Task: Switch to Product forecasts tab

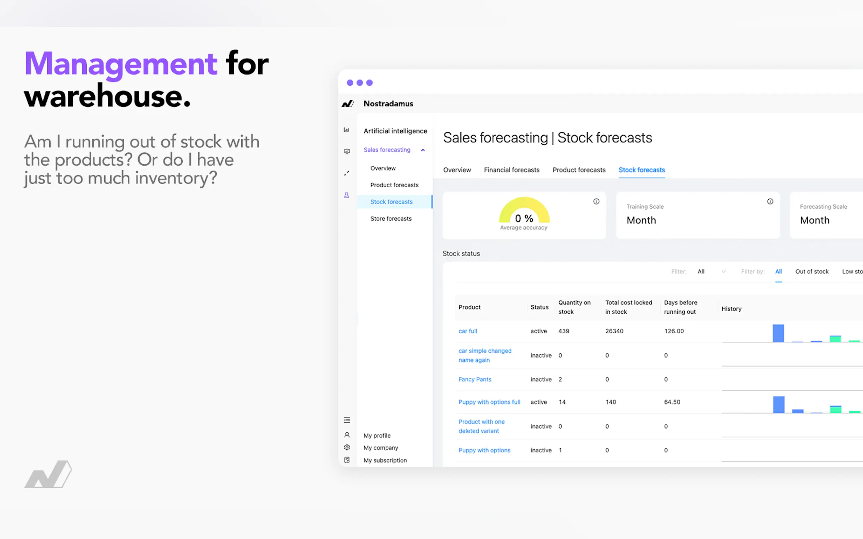Action: pos(579,170)
